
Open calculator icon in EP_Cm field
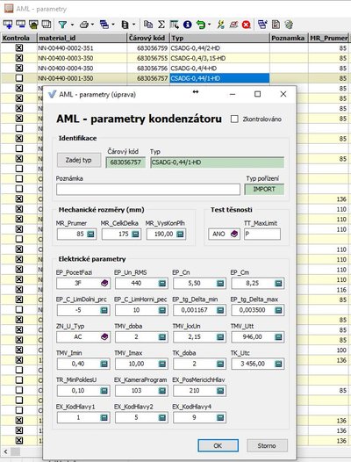pyautogui.click(x=278, y=284)
